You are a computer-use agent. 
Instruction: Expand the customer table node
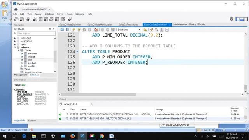pyautogui.click(x=23, y=54)
